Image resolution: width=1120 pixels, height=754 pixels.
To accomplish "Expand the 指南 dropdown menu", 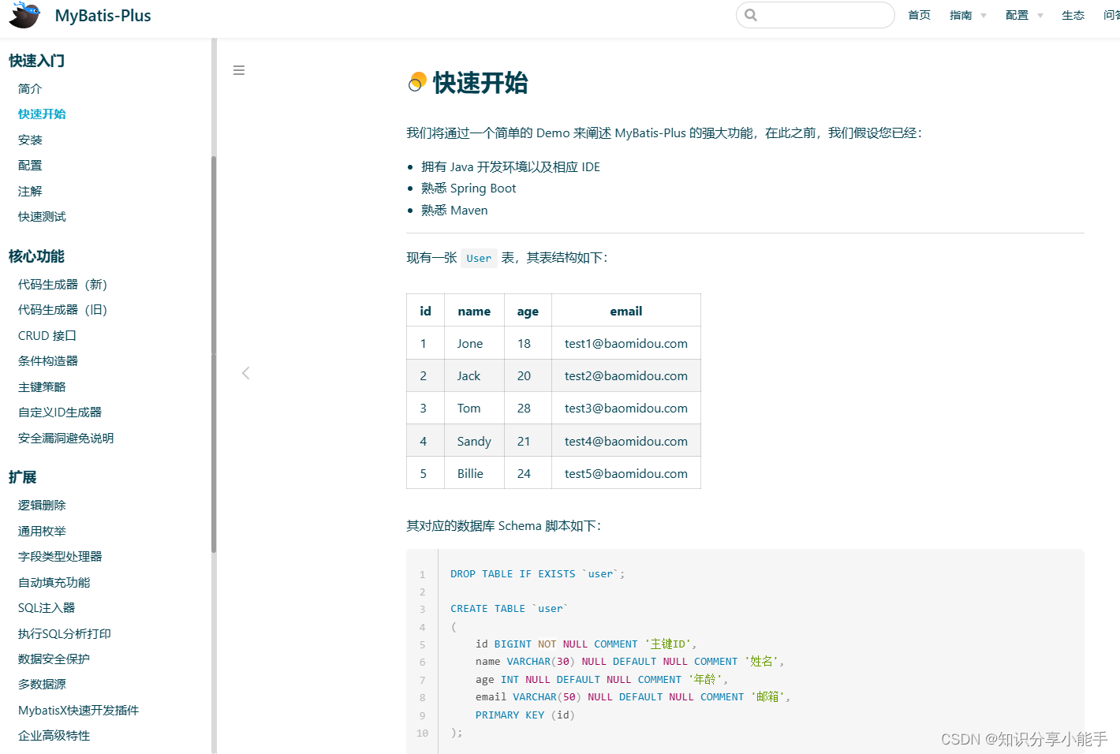I will pyautogui.click(x=968, y=15).
